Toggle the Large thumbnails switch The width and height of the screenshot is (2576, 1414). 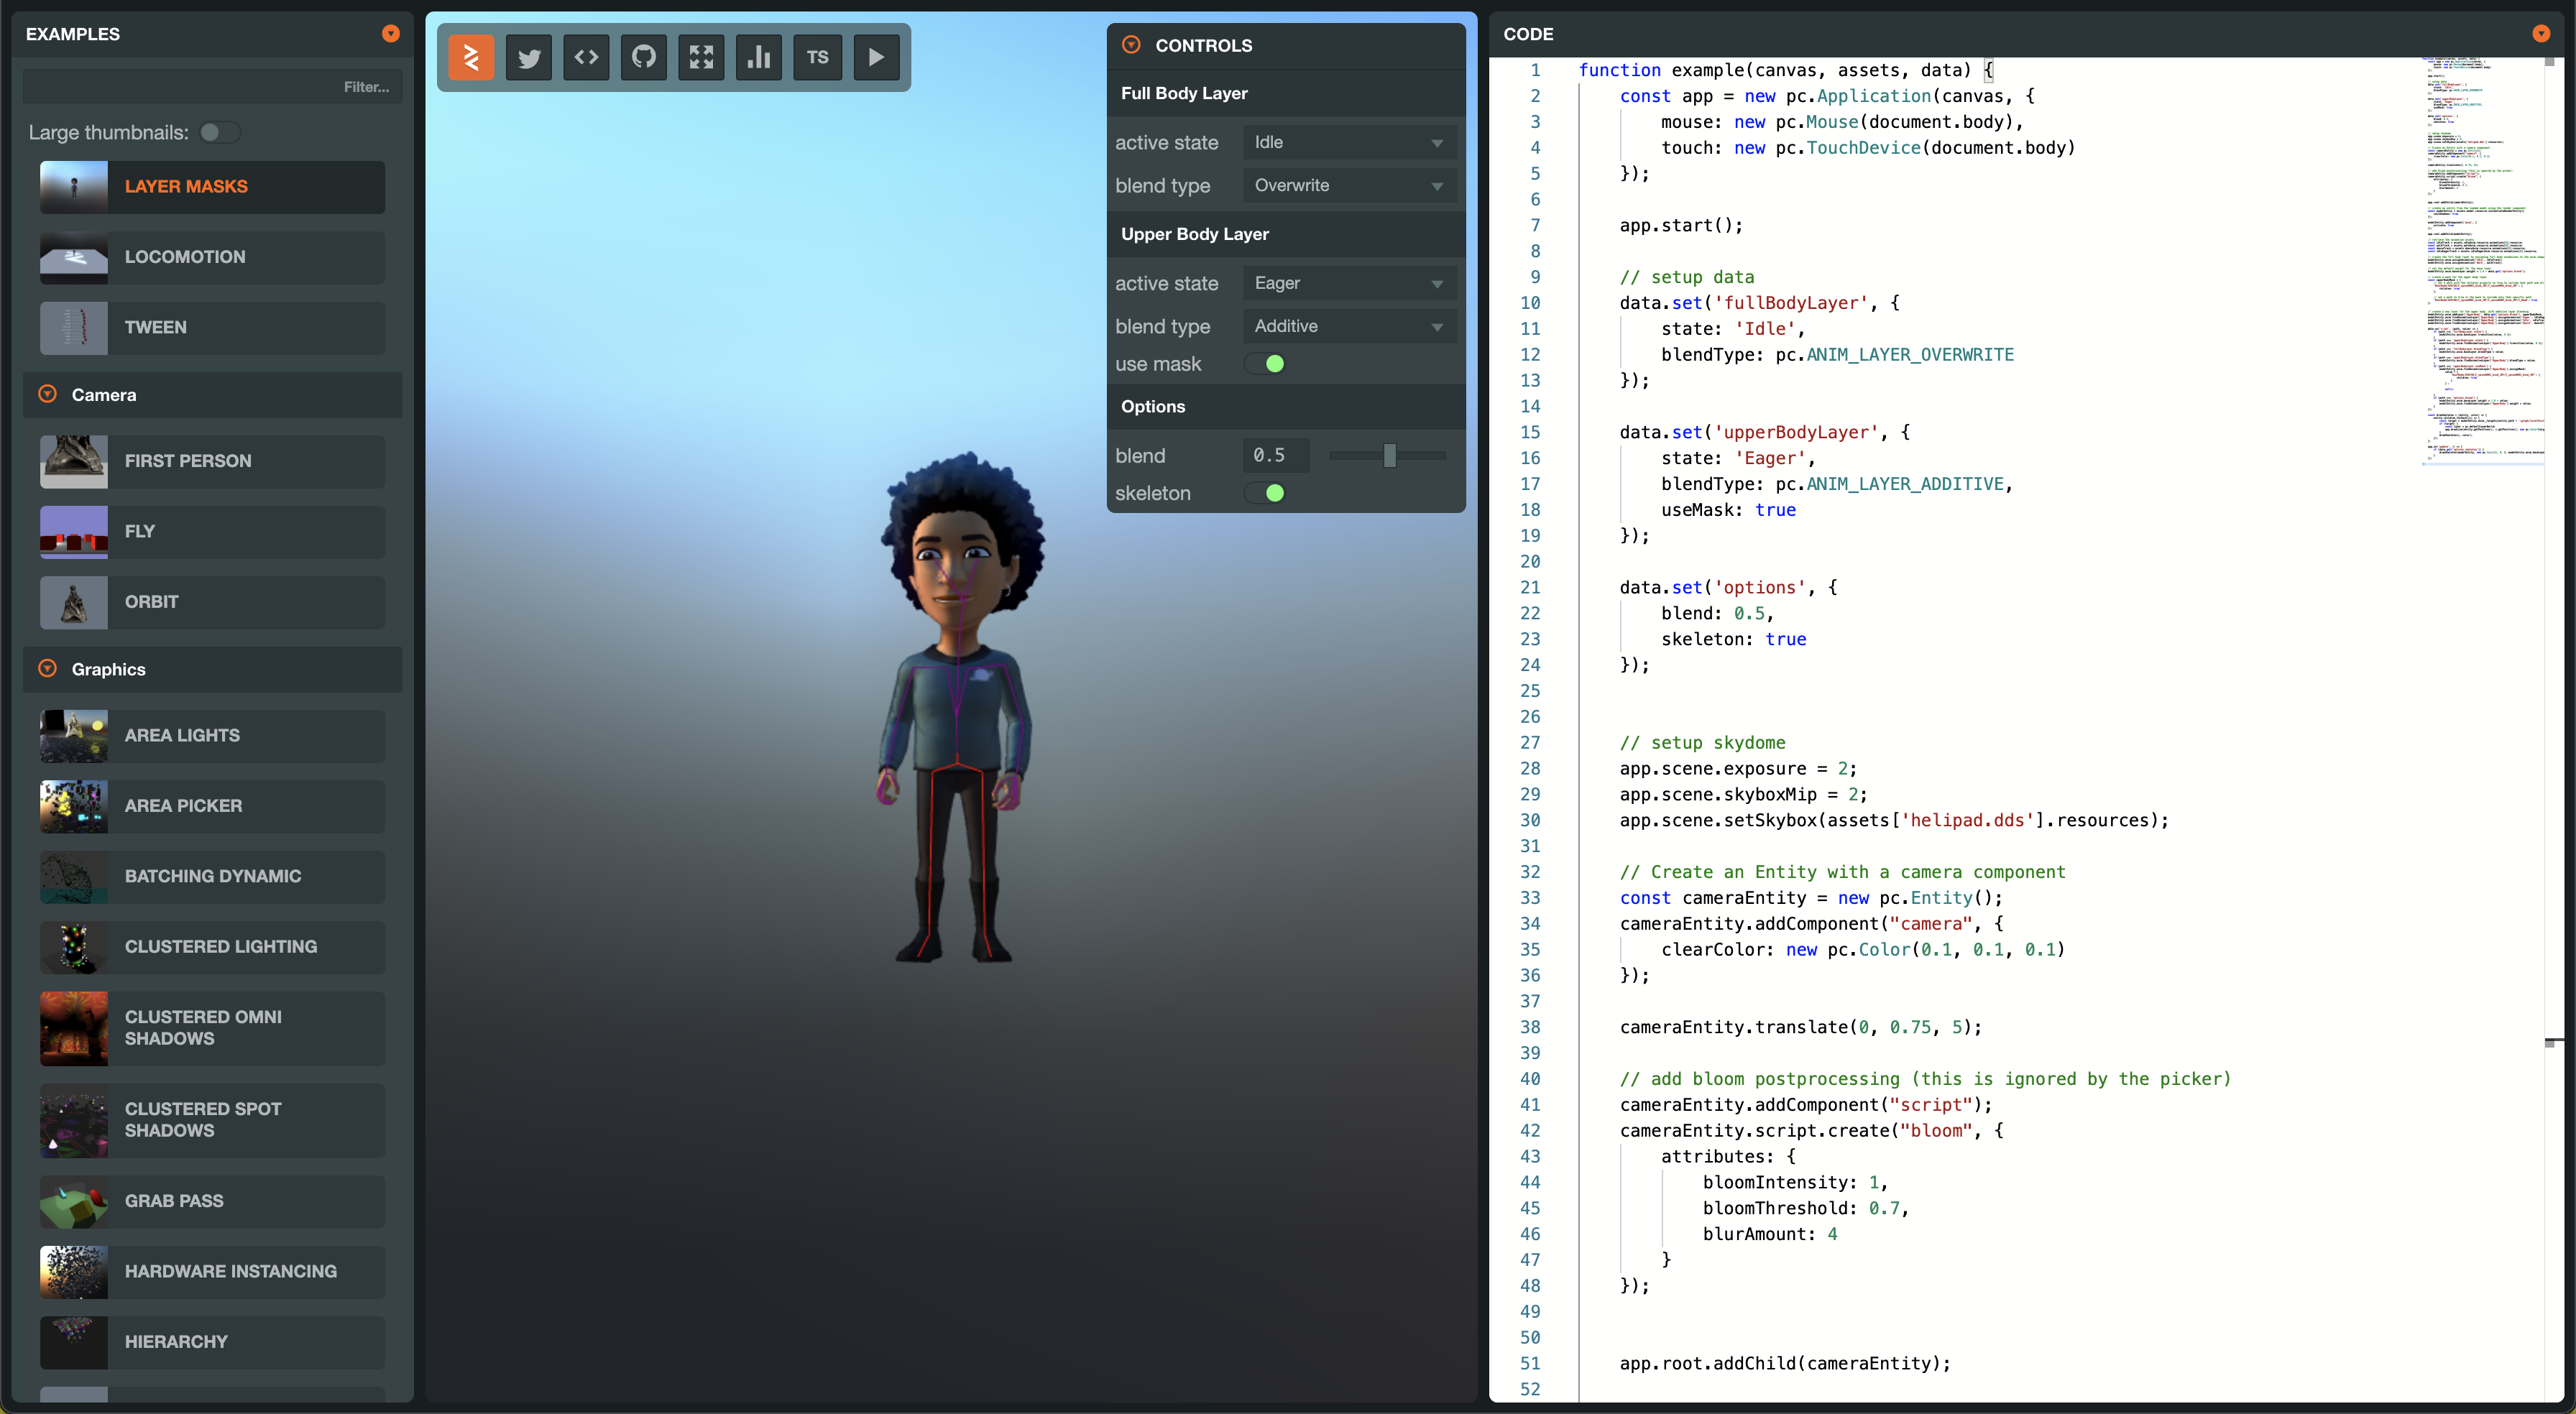click(x=218, y=132)
